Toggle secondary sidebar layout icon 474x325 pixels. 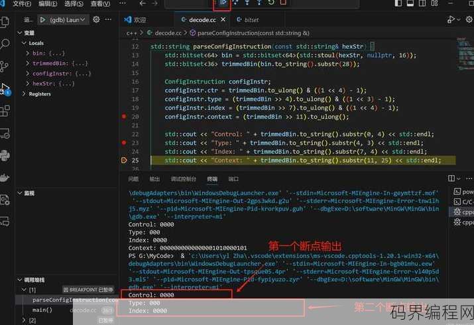point(422,3)
